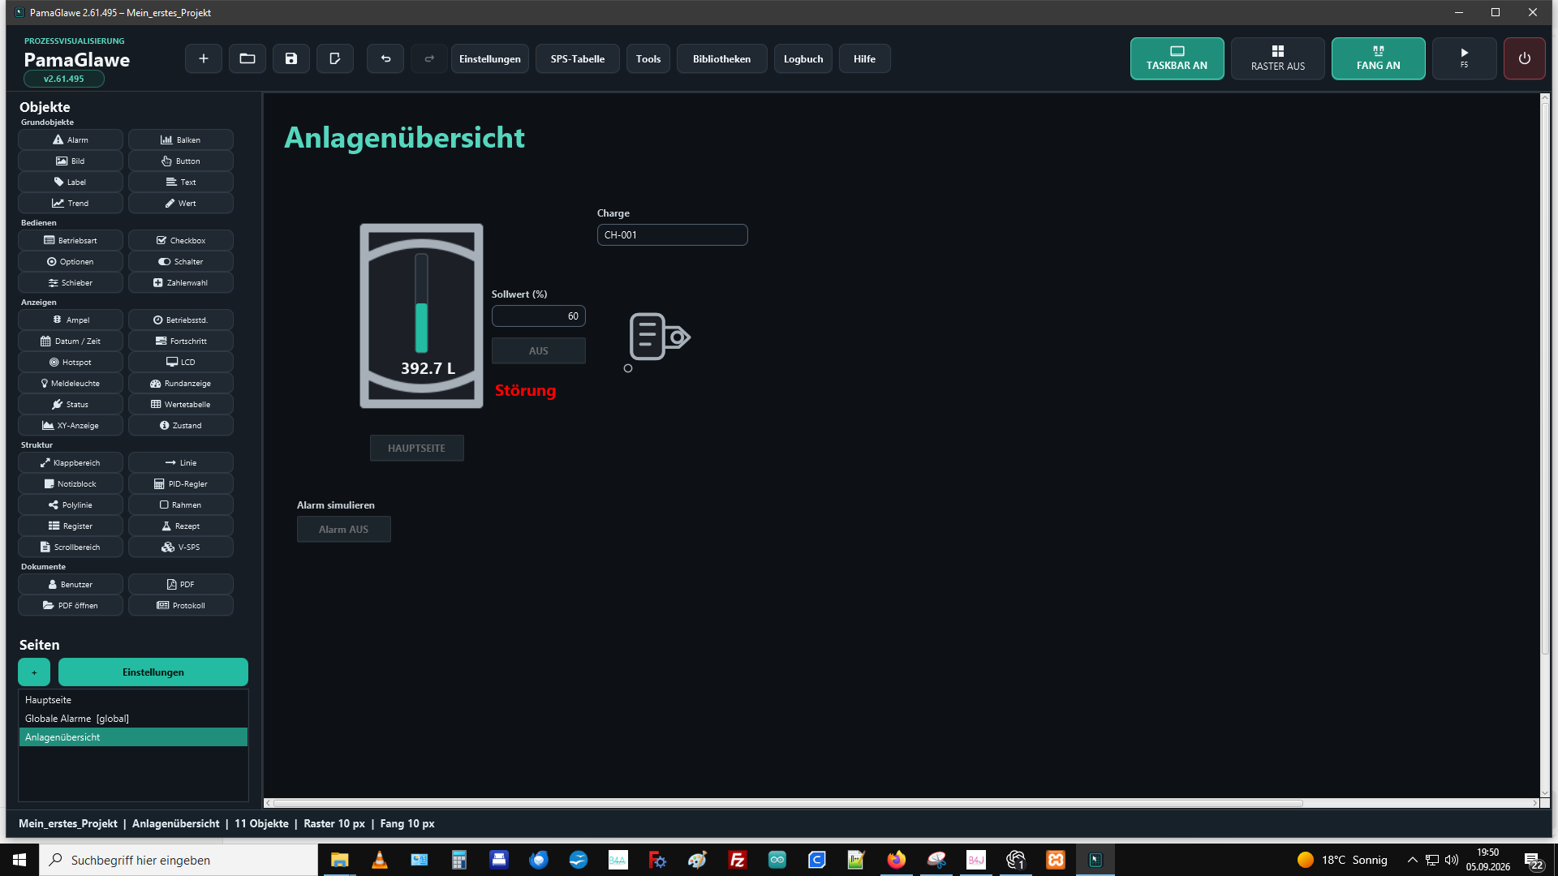1558x876 pixels.
Task: Insert a Rundanzeige gauge object
Action: point(181,383)
